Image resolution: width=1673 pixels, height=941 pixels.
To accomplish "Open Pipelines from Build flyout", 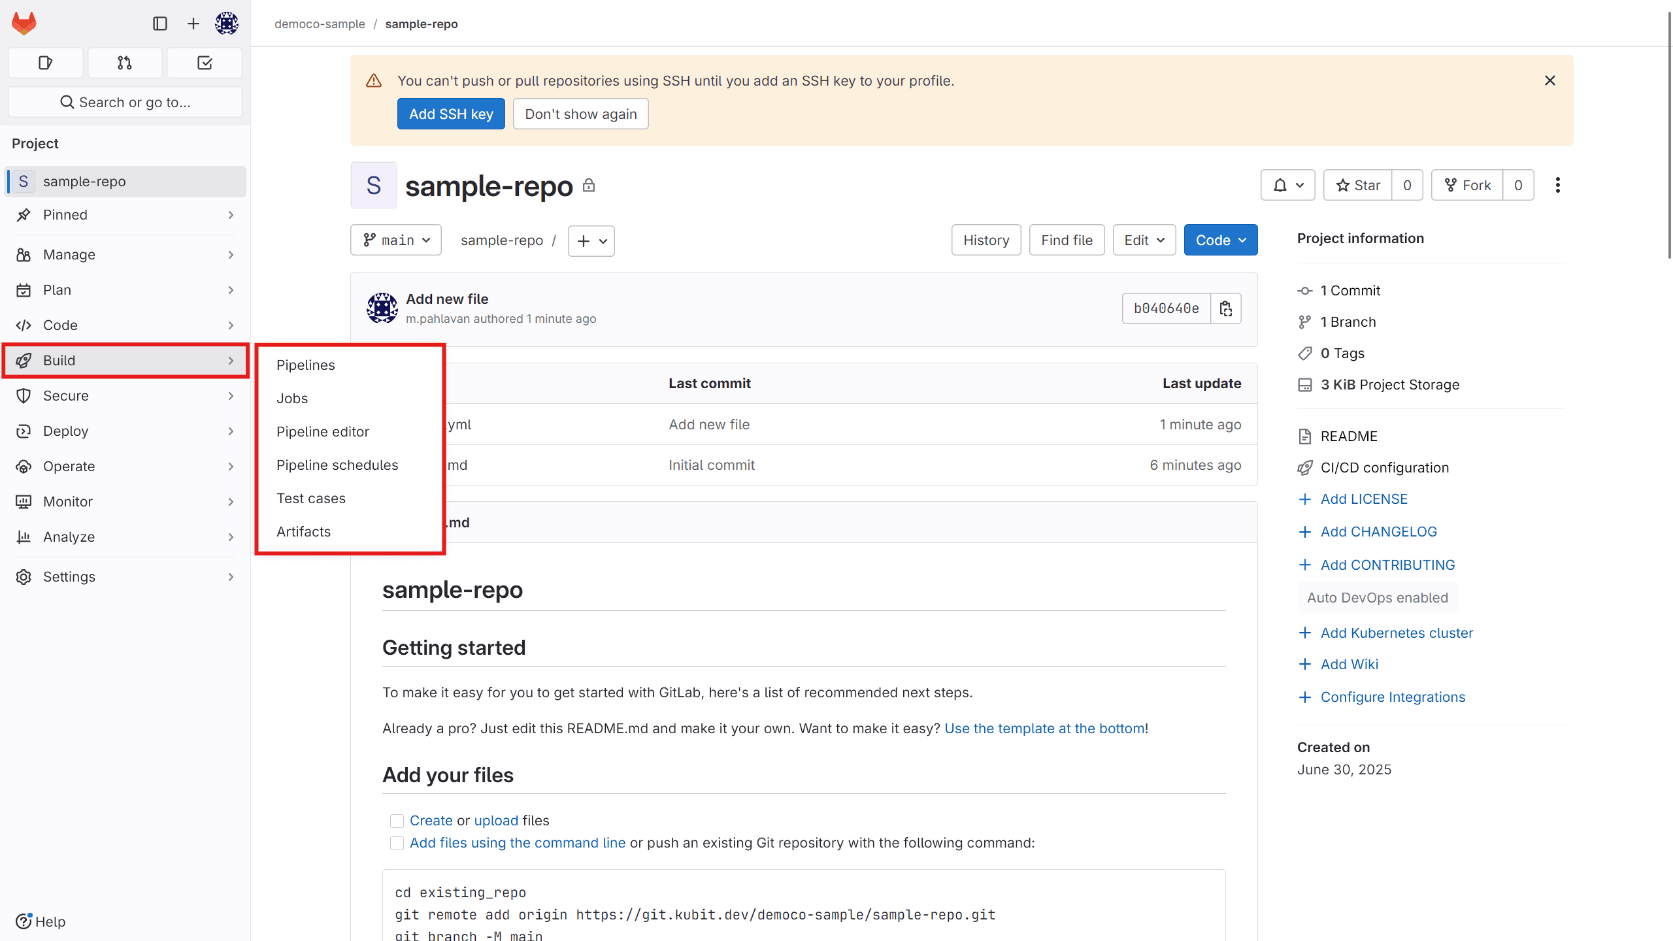I will (305, 365).
